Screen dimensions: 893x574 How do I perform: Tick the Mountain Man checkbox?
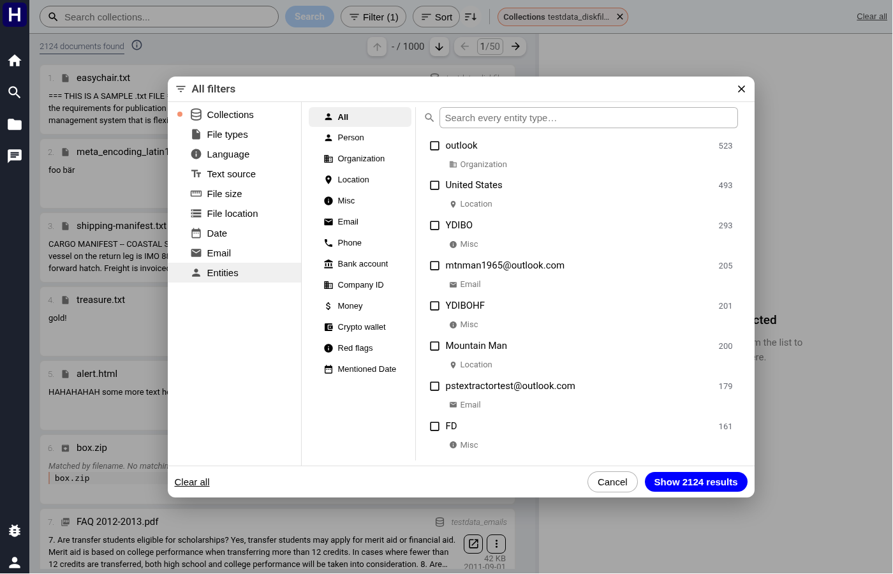click(435, 346)
